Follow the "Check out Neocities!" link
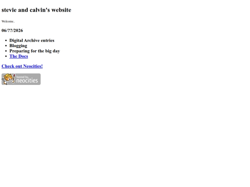Image resolution: width=250 pixels, height=187 pixels. [22, 66]
